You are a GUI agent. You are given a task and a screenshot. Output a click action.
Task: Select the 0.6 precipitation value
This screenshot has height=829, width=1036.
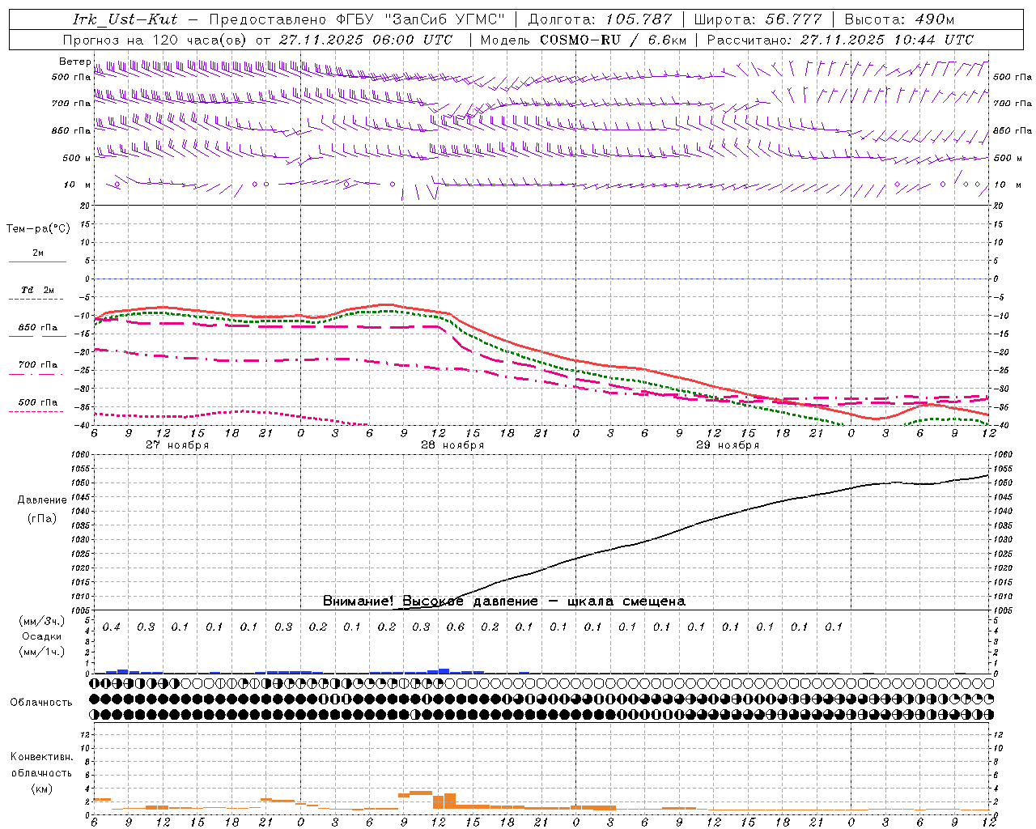click(x=455, y=627)
